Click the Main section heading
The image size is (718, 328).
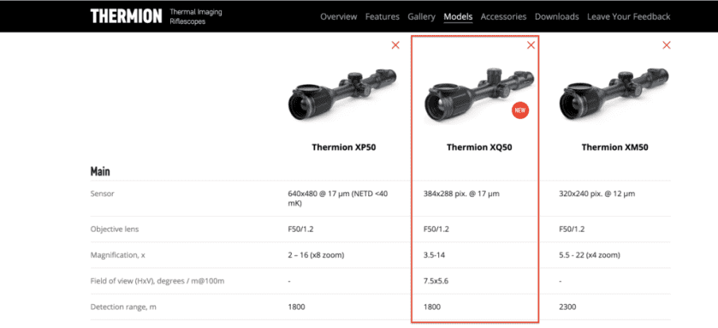(100, 172)
